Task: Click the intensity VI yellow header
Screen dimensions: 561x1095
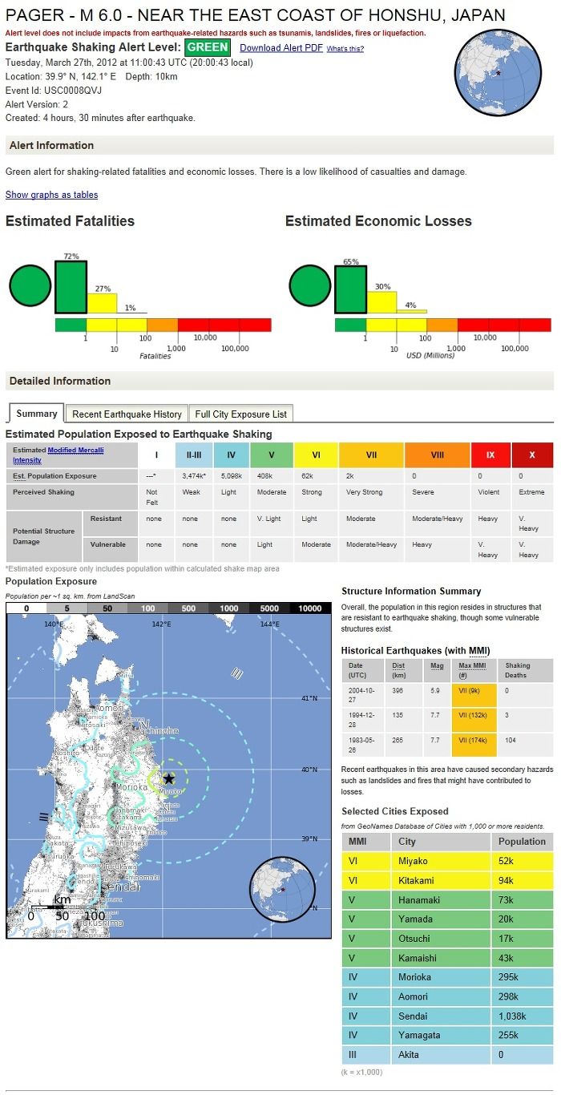Action: pyautogui.click(x=316, y=455)
